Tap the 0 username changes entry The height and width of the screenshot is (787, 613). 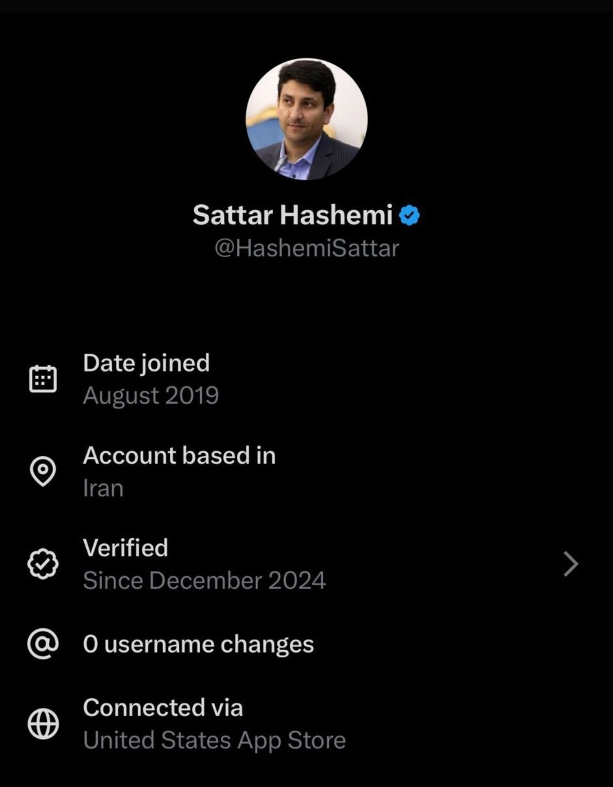pyautogui.click(x=198, y=644)
